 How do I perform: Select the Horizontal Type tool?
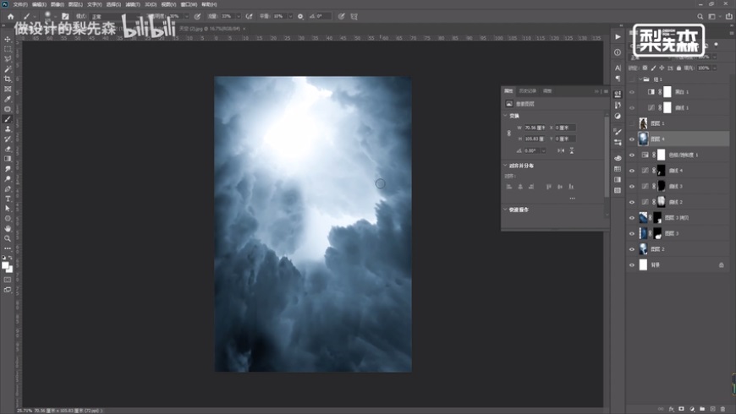[8, 199]
